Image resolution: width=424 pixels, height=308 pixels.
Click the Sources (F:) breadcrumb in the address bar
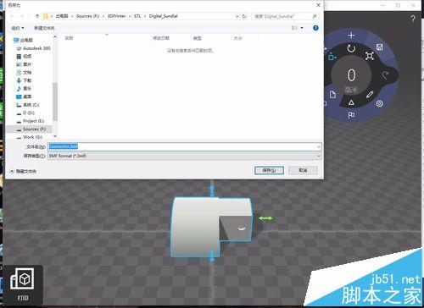click(x=87, y=16)
